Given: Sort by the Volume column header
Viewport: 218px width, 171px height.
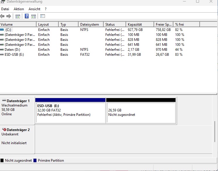Looking at the screenshot, I should (x=18, y=25).
